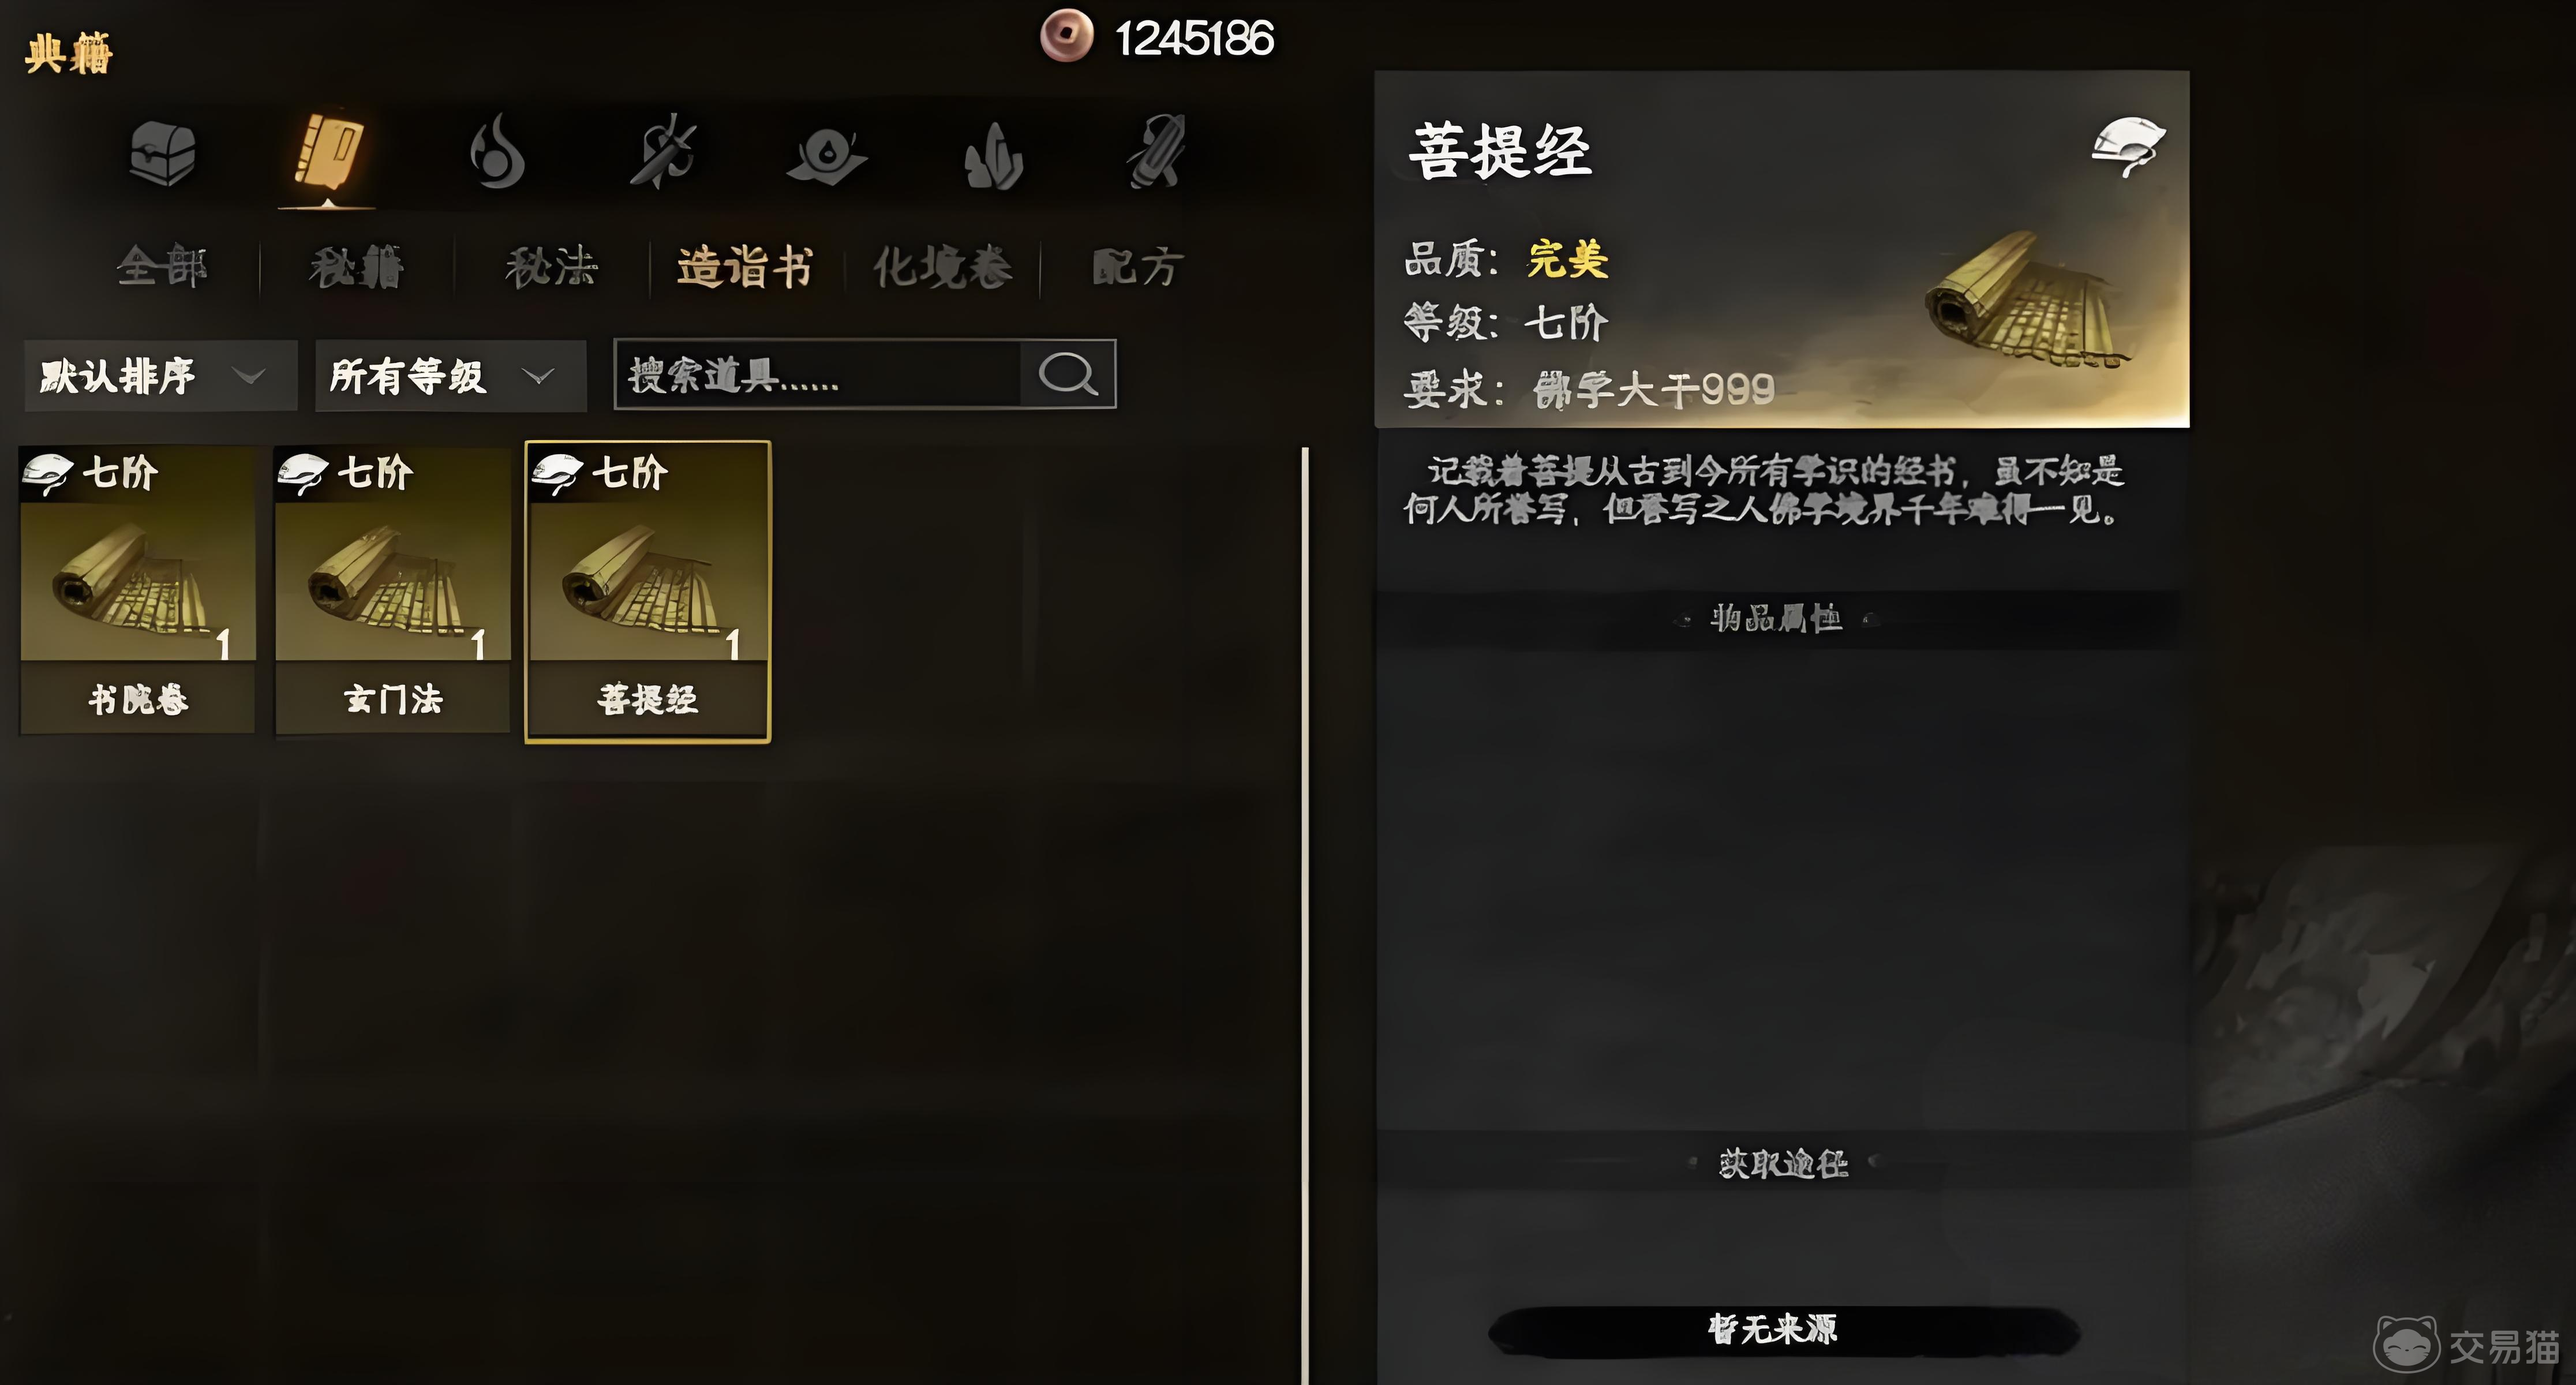This screenshot has height=1385, width=2576.
Task: Open the crossed weapons category icon
Action: coord(662,152)
